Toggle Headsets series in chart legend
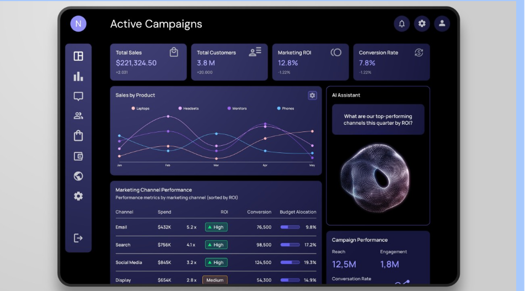 coord(189,109)
